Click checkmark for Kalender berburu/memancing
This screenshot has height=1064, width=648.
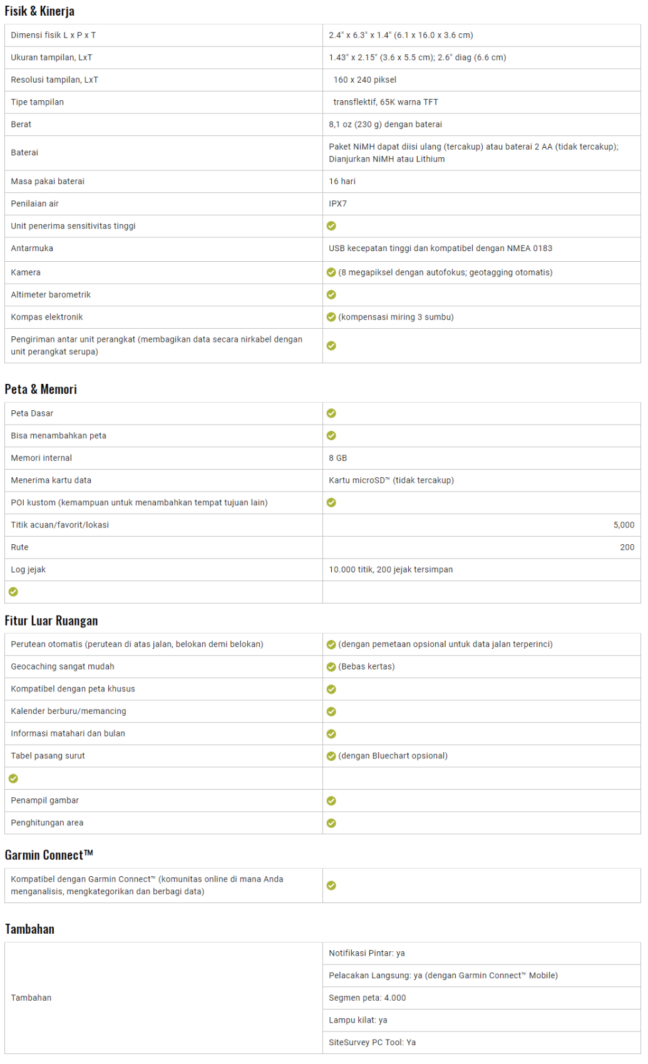pyautogui.click(x=331, y=711)
